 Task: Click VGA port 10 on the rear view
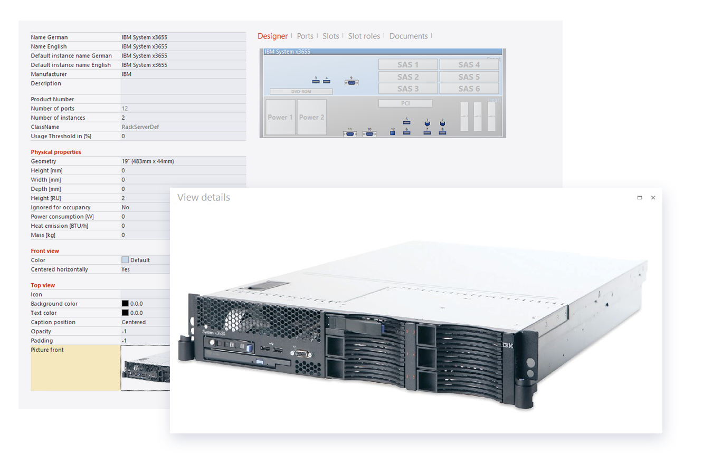point(369,134)
